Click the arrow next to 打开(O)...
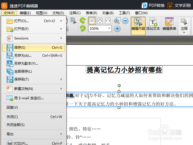193x145 pixels. (x=61, y=21)
